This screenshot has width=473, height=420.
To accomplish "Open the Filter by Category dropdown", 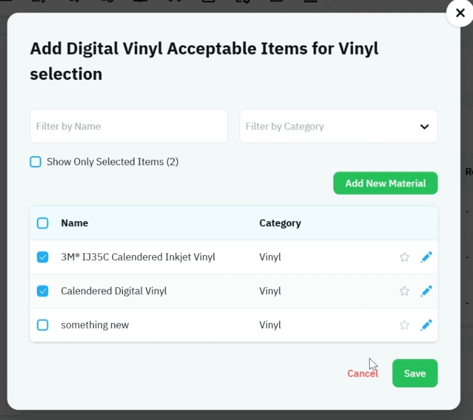I will (338, 126).
